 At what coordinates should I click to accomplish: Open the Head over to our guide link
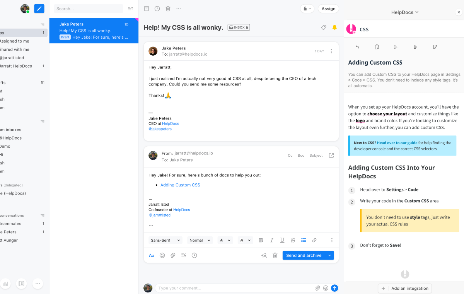tap(397, 143)
